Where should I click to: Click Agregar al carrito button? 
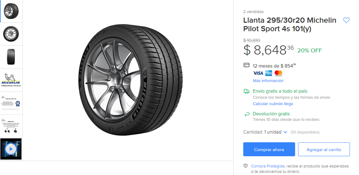(324, 149)
